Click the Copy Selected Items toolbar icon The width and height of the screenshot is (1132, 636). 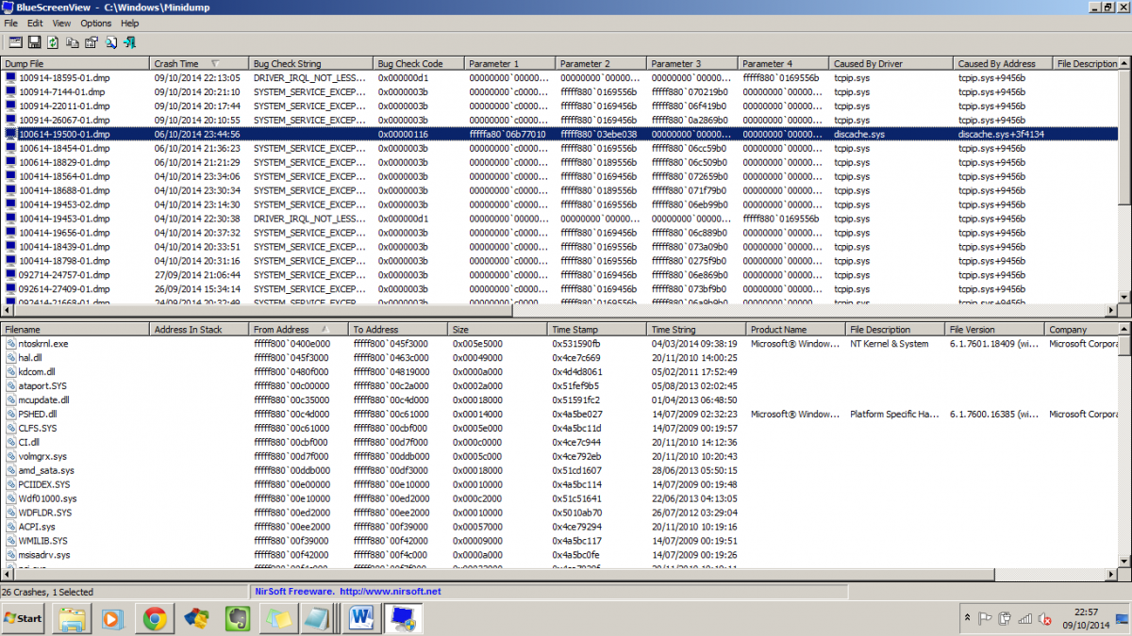click(x=73, y=42)
